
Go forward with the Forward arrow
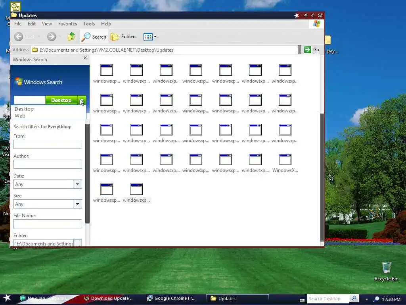[52, 37]
